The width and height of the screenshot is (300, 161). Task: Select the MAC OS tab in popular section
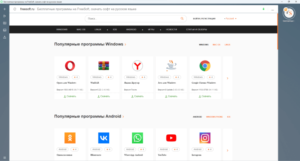pyautogui.click(x=216, y=45)
